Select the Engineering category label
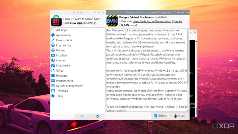The height and width of the screenshot is (134, 238). coord(63,45)
